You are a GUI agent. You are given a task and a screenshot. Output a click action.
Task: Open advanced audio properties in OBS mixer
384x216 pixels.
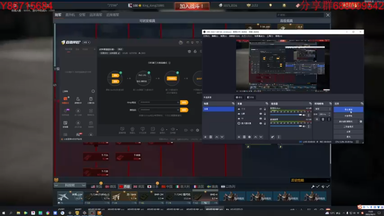coord(272,137)
